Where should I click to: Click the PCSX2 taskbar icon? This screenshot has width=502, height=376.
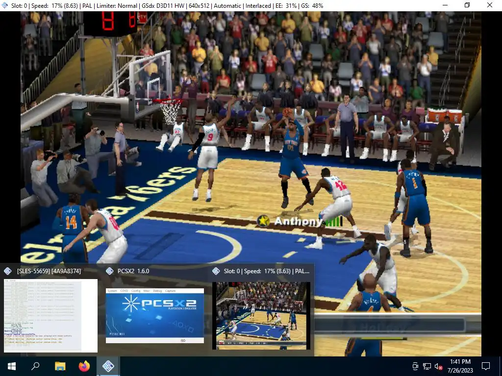click(108, 366)
